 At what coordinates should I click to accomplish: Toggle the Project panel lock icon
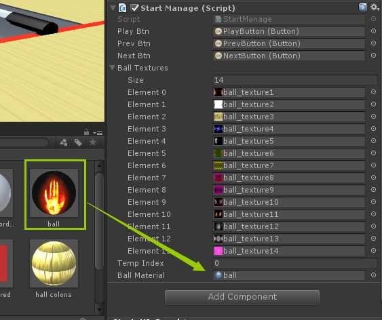pyautogui.click(x=86, y=132)
